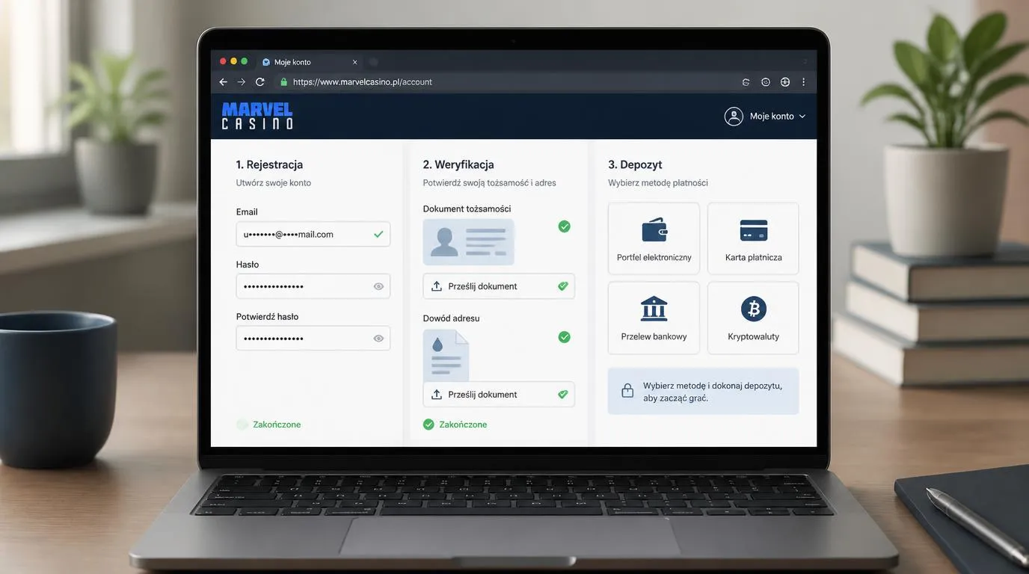Click the green padlock in the address bar
The height and width of the screenshot is (574, 1029).
pyautogui.click(x=284, y=82)
